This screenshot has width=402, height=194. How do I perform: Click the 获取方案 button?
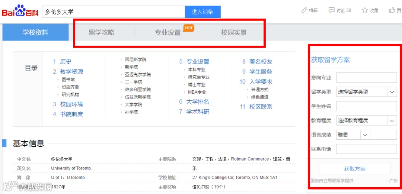pos(355,169)
